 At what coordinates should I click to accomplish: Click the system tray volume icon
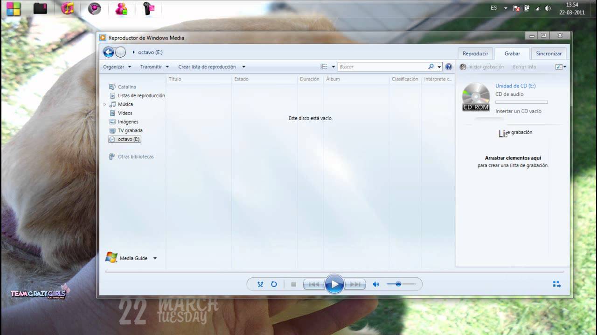coord(548,8)
